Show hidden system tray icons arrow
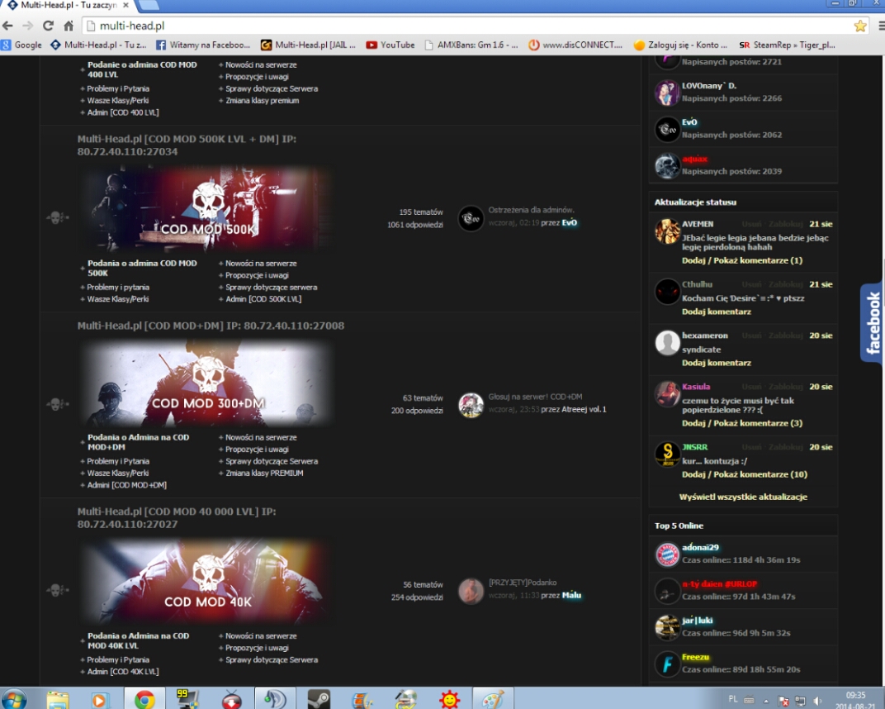The height and width of the screenshot is (709, 885). tap(765, 700)
